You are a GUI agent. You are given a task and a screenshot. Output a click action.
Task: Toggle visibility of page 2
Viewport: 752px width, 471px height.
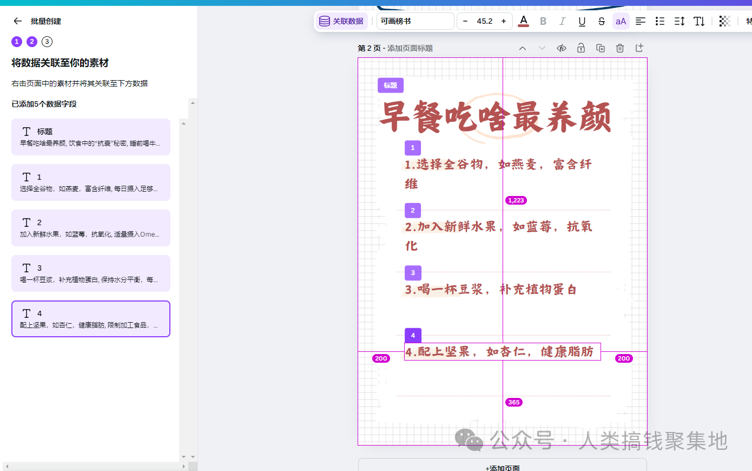point(561,48)
